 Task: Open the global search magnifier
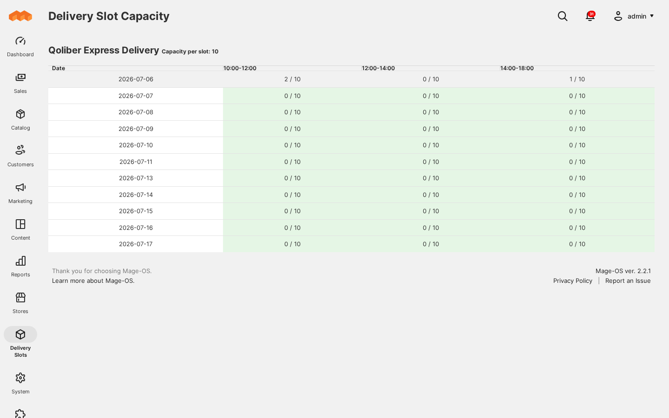[563, 16]
